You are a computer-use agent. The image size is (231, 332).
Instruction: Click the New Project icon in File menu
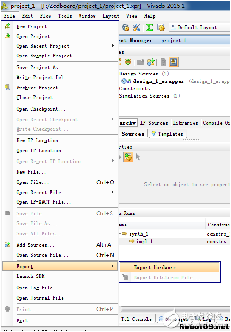click(x=7, y=26)
